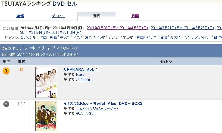Choose the 音楽 genre link
The image size is (222, 133).
pos(164,37)
